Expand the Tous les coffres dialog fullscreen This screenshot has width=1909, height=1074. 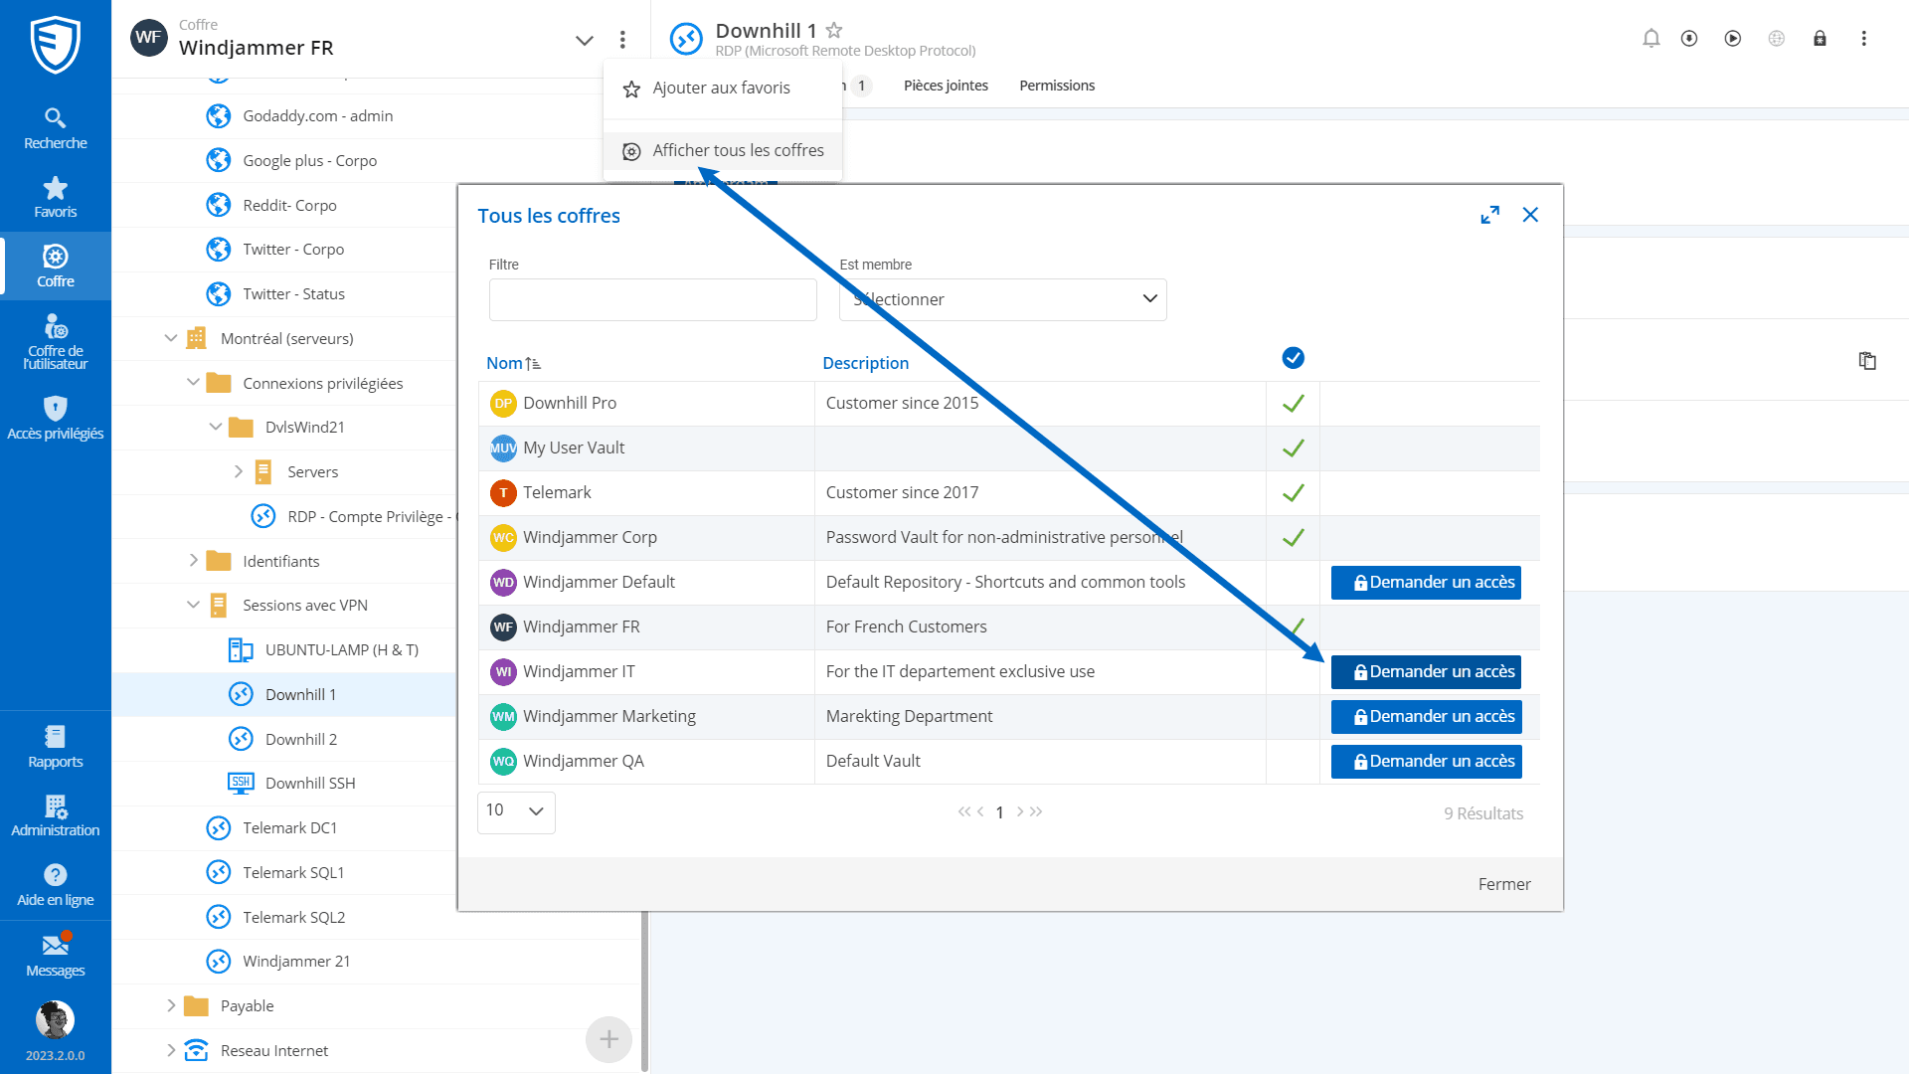coord(1489,215)
